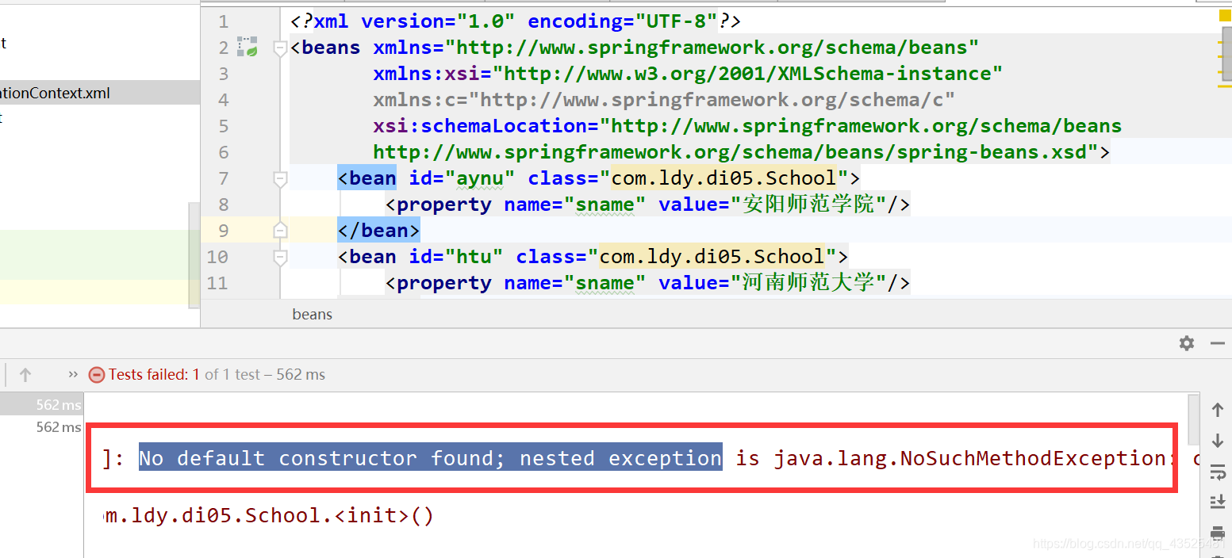Screen dimensions: 1232x558
Task: Click the down arrow in the console sidebar
Action: tap(1219, 441)
